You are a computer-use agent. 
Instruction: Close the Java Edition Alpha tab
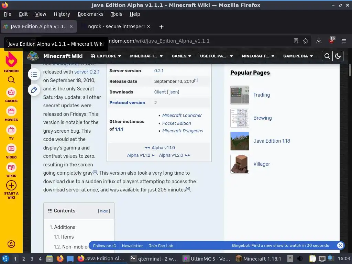71,26
